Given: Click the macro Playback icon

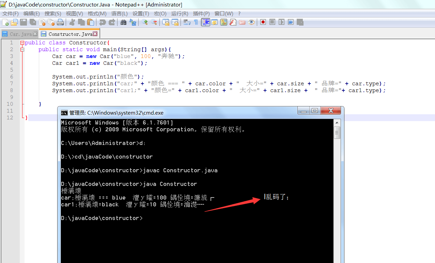Looking at the screenshot, I should point(281,22).
